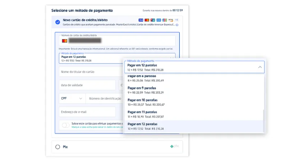Choose 'Pagar em 8 parcelas' option
The width and height of the screenshot is (291, 164).
pyautogui.click(x=194, y=78)
